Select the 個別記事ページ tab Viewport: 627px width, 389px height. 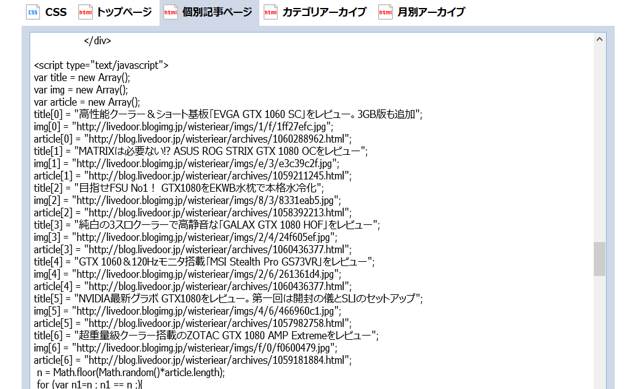coord(209,13)
